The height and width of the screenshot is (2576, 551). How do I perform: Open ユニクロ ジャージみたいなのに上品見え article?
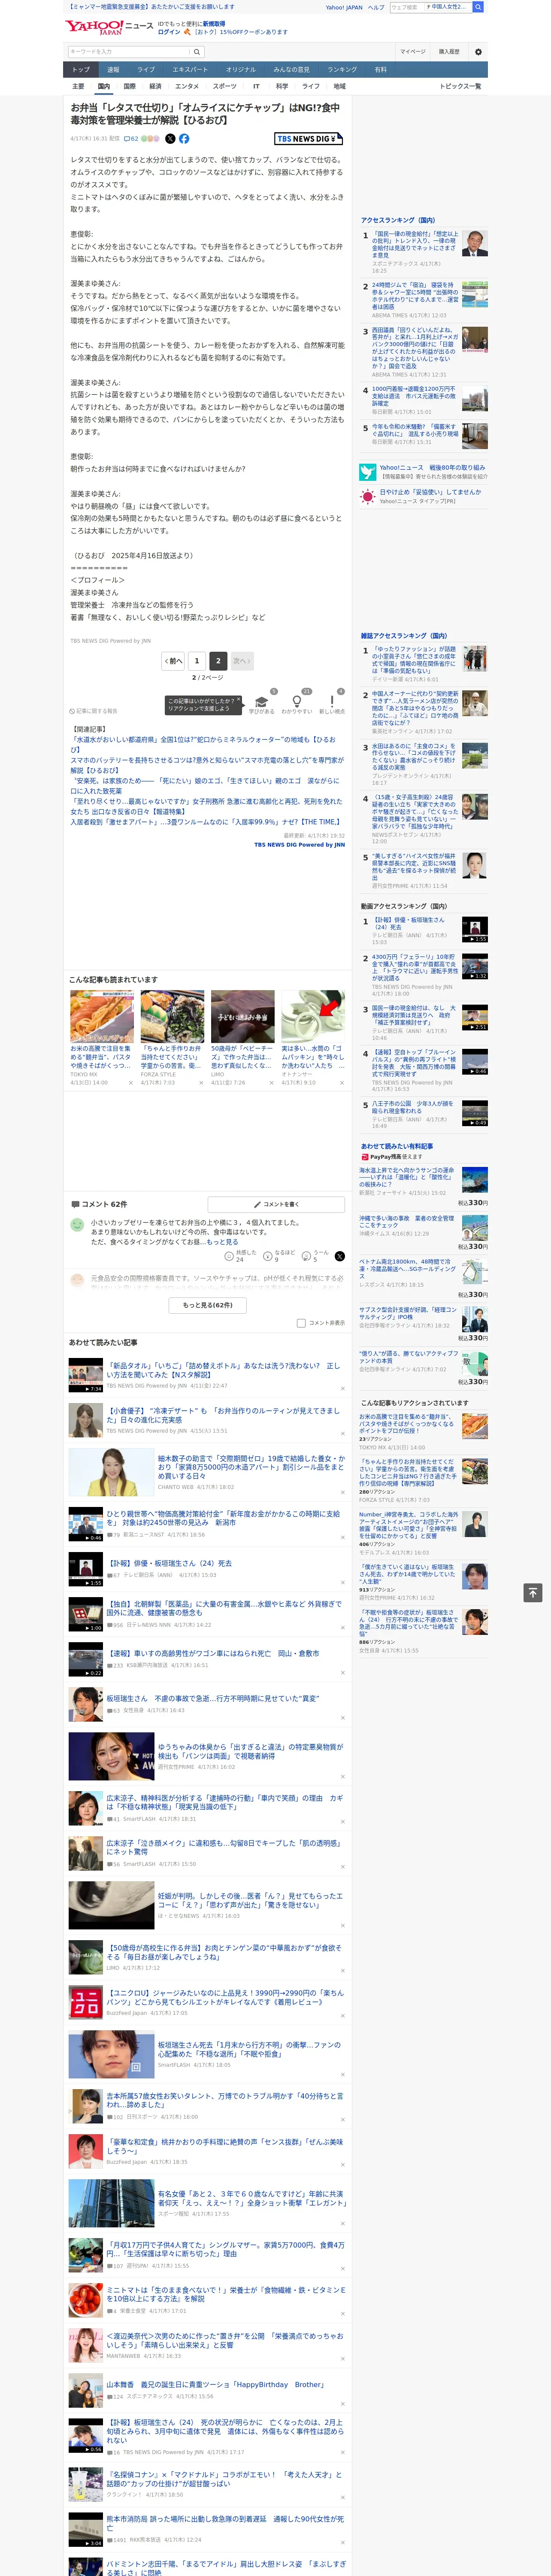pos(225,1997)
